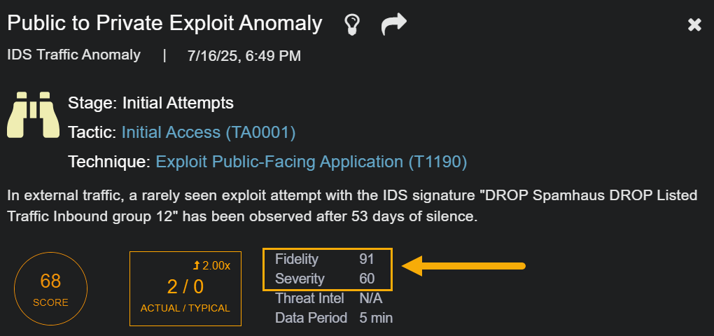Image resolution: width=714 pixels, height=336 pixels.
Task: Click the 68 score circle
Action: 51,288
